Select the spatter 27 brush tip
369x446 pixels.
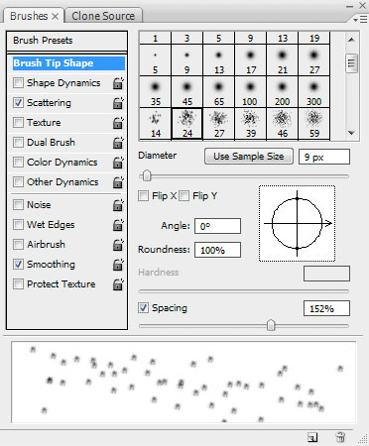[x=218, y=124]
